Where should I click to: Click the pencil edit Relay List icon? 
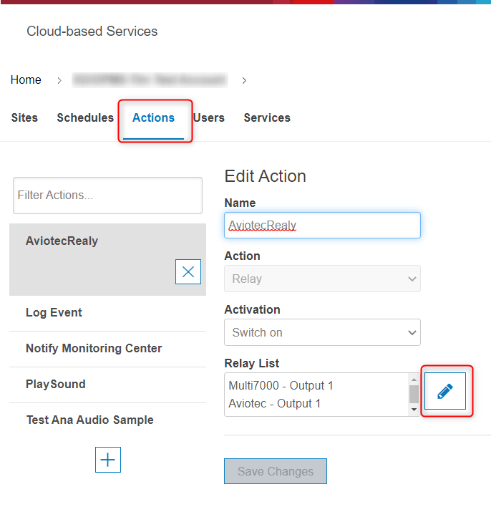click(x=444, y=391)
